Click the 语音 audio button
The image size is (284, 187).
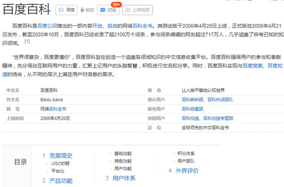pos(66,10)
